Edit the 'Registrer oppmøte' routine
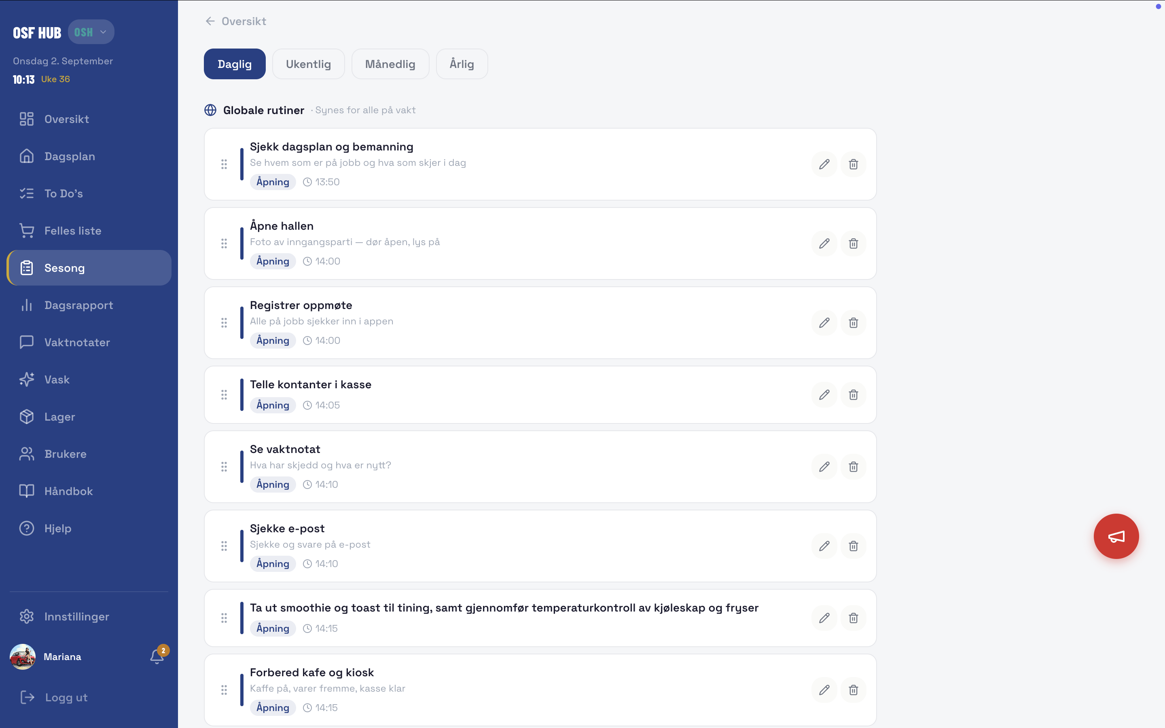Viewport: 1165px width, 728px height. (x=824, y=323)
